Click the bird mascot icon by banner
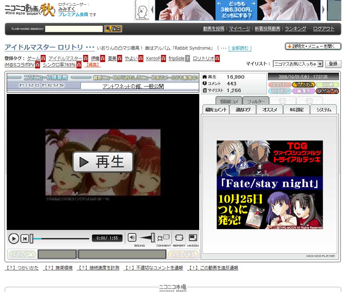 tap(142, 10)
